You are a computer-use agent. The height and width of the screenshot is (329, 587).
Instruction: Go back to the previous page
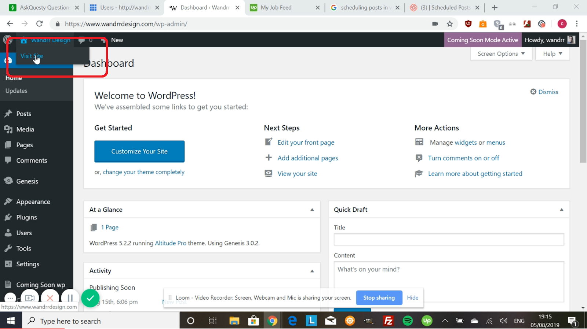point(10,24)
